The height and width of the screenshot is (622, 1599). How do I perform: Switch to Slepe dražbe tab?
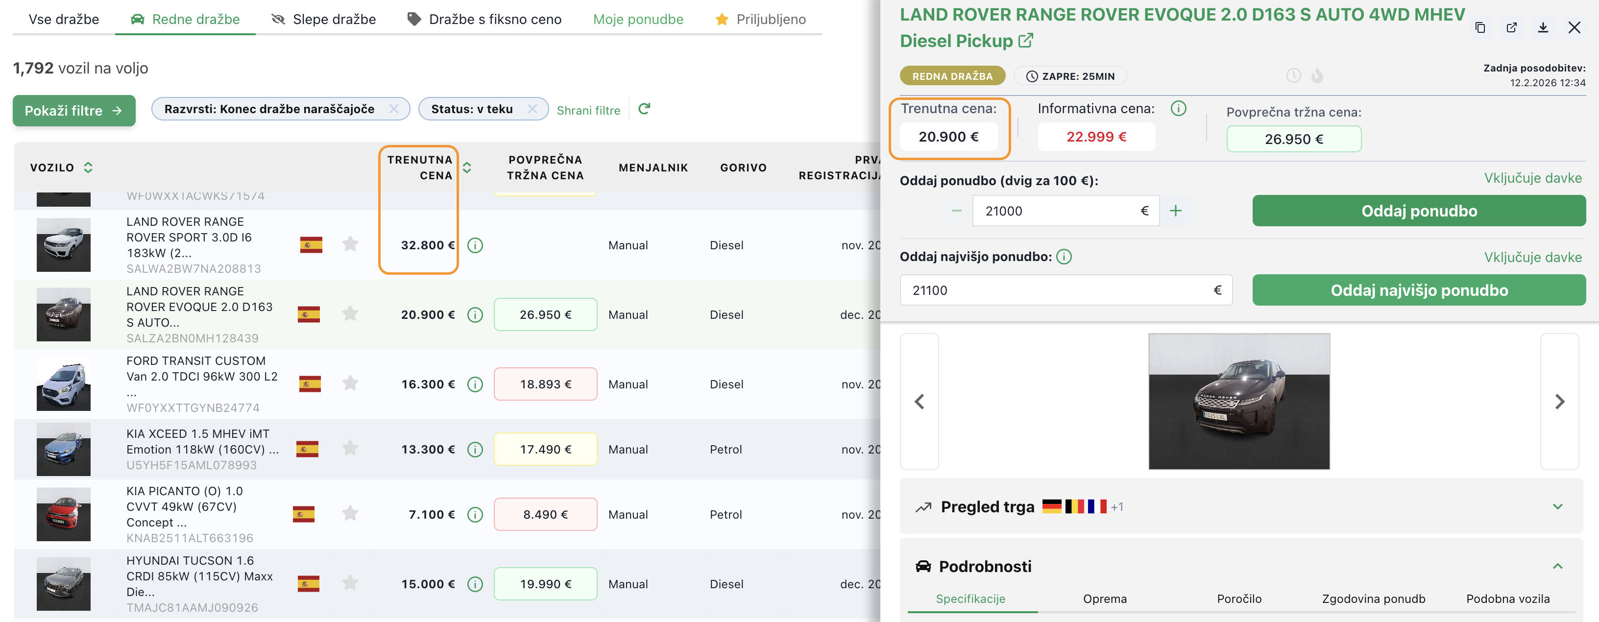tap(324, 19)
